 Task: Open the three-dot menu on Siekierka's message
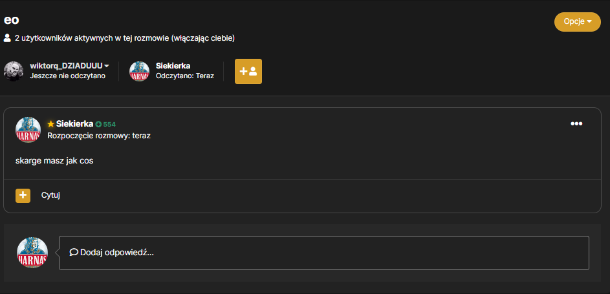pos(576,124)
